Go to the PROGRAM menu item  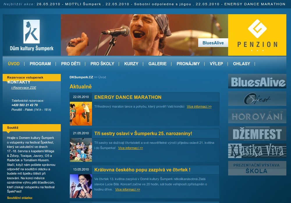[x=40, y=64]
